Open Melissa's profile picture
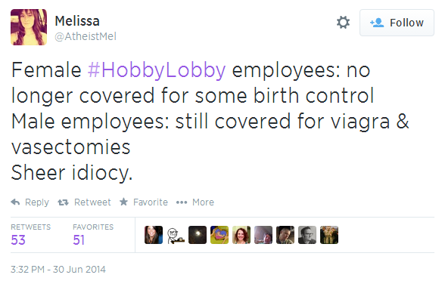Image resolution: width=442 pixels, height=281 pixels. point(29,27)
